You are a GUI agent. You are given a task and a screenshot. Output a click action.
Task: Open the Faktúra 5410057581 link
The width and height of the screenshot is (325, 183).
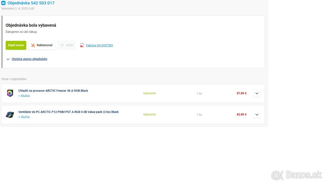(99, 45)
